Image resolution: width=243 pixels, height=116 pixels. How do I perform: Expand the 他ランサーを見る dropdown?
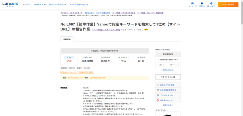tap(57, 5)
